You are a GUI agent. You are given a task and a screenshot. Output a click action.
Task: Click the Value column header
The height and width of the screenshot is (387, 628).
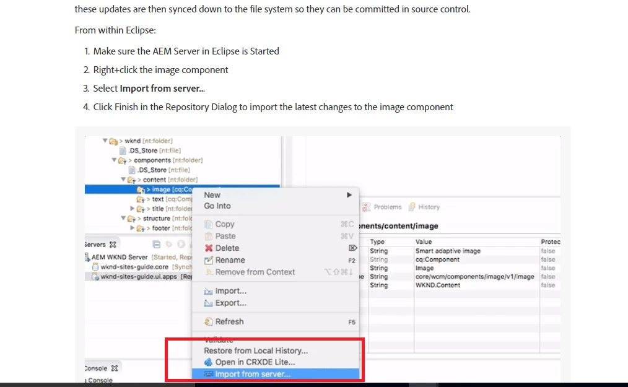[x=424, y=242]
